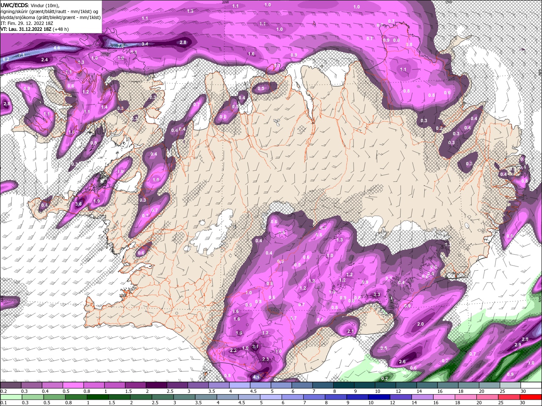Click the 2.1 value on the south coast
Image resolution: width=542 pixels, height=406 pixels.
350,332
